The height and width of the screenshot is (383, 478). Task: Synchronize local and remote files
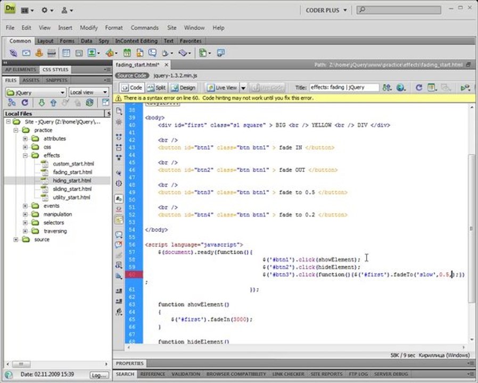(x=89, y=103)
